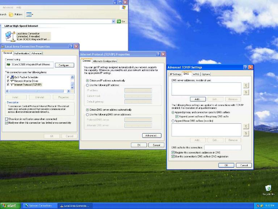Move DNS suffix up arrow
This screenshot has width=278, height=209.
(x=246, y=126)
